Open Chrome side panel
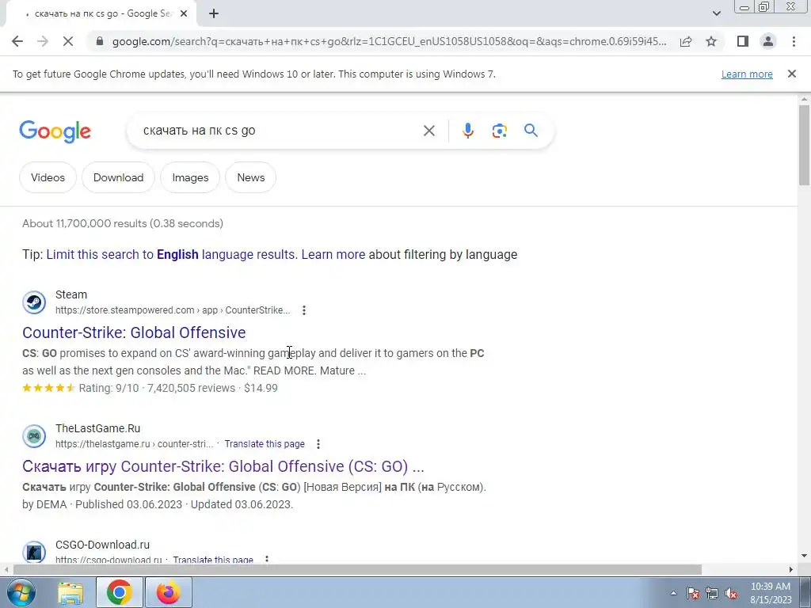The height and width of the screenshot is (608, 811). [743, 41]
